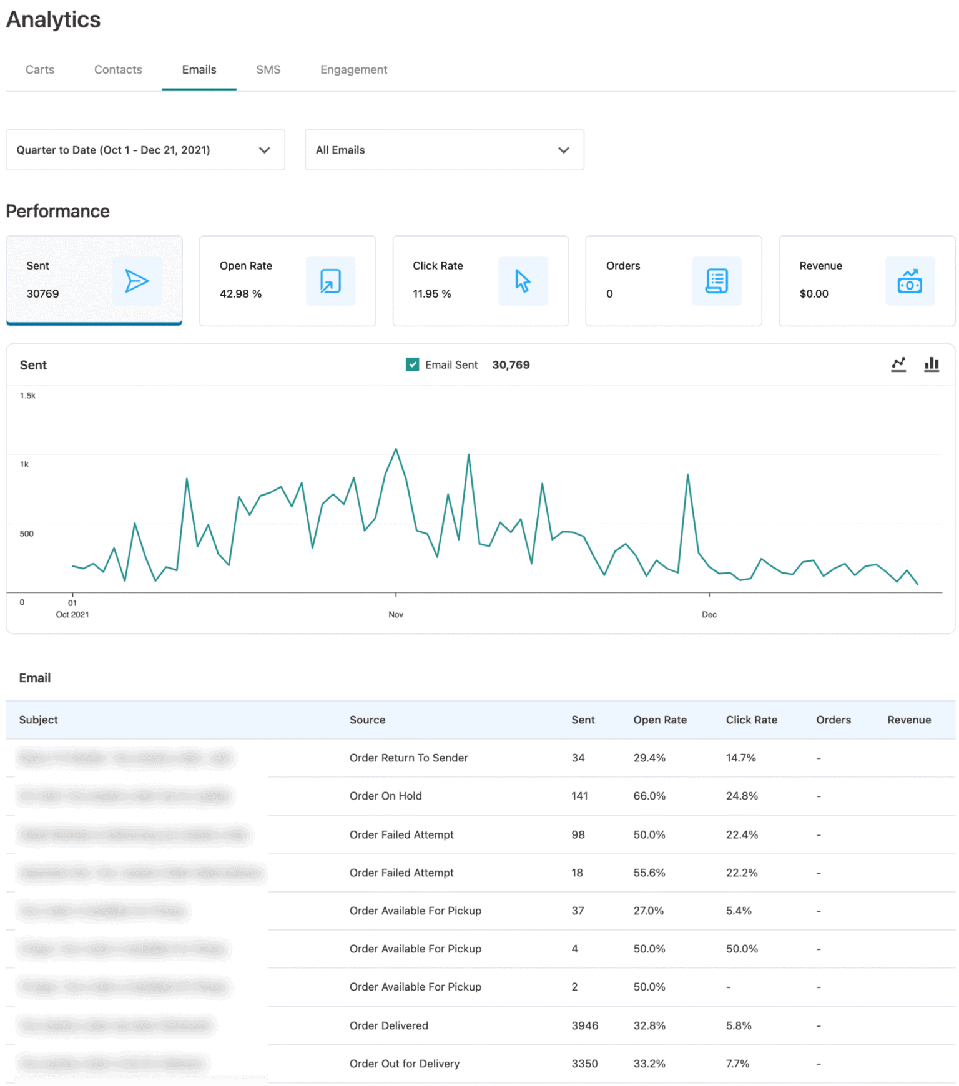Viewport: 959px width, 1086px height.
Task: Click the Orders document icon
Action: tap(716, 281)
